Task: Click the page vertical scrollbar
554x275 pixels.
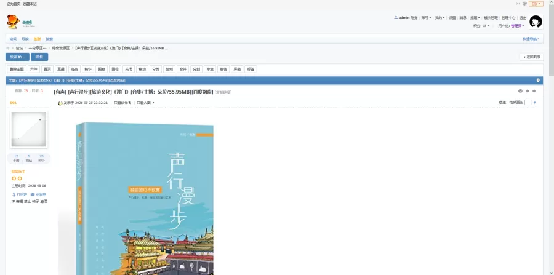Action: pyautogui.click(x=551, y=137)
